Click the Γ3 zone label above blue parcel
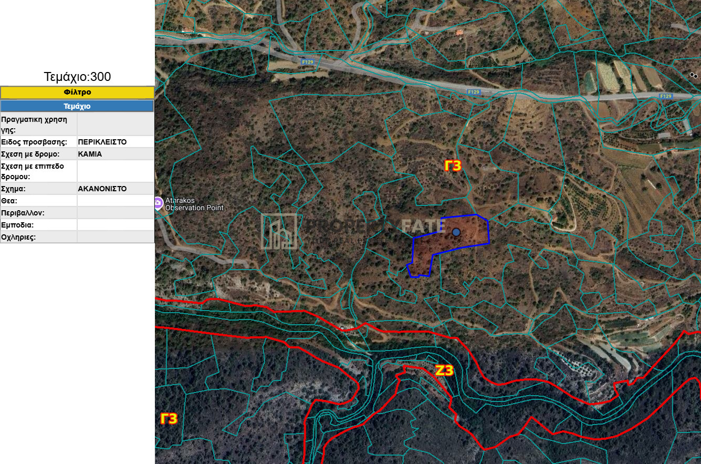 click(452, 166)
